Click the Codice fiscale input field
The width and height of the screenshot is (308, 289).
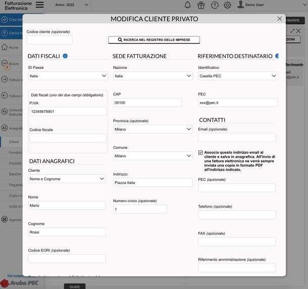[x=68, y=138]
